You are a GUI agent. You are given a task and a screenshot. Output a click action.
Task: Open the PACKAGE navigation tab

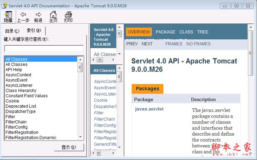pos(166,32)
